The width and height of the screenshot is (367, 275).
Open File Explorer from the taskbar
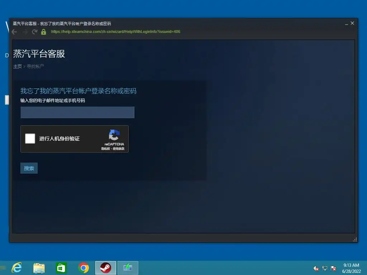click(39, 268)
